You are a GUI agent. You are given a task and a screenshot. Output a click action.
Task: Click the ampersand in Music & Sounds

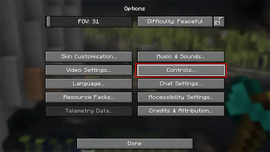tap(176, 56)
